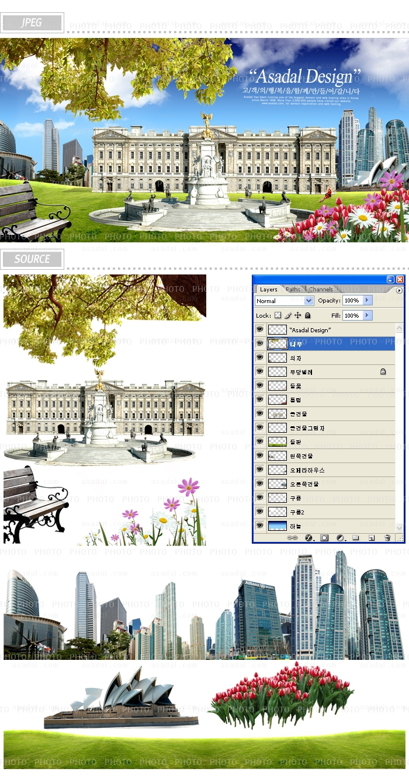Hide the 의자 layer
Screen dimensions: 409x779
pyautogui.click(x=260, y=358)
